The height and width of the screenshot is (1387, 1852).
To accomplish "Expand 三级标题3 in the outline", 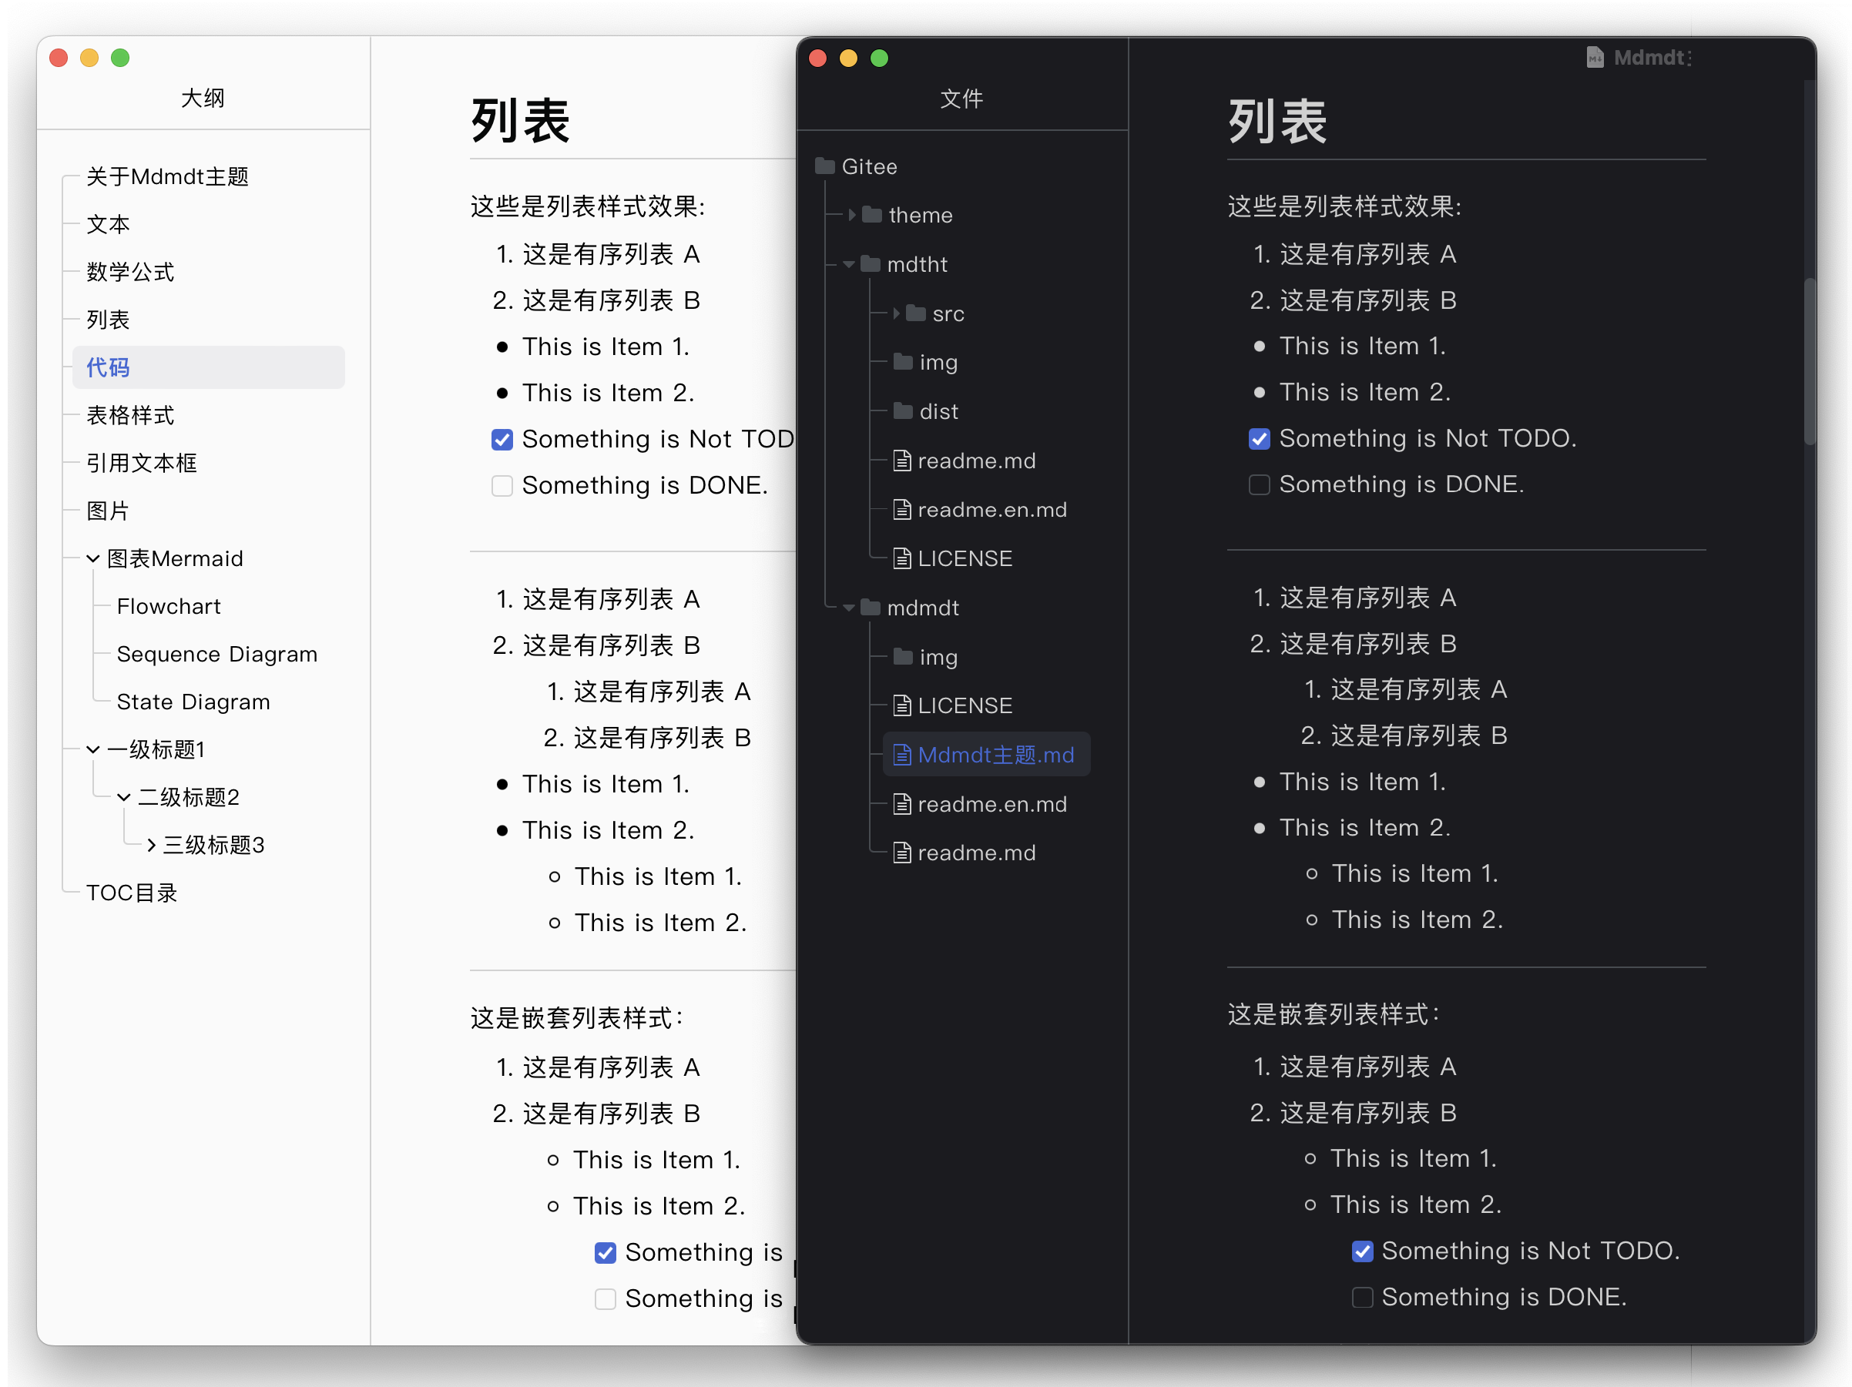I will (151, 846).
